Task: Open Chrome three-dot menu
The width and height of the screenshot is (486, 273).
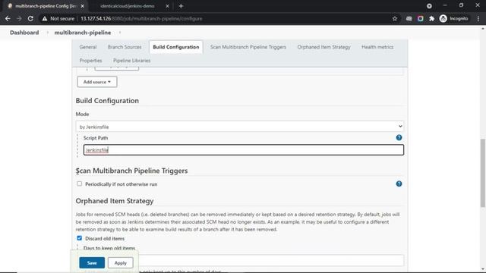Action: [478, 18]
